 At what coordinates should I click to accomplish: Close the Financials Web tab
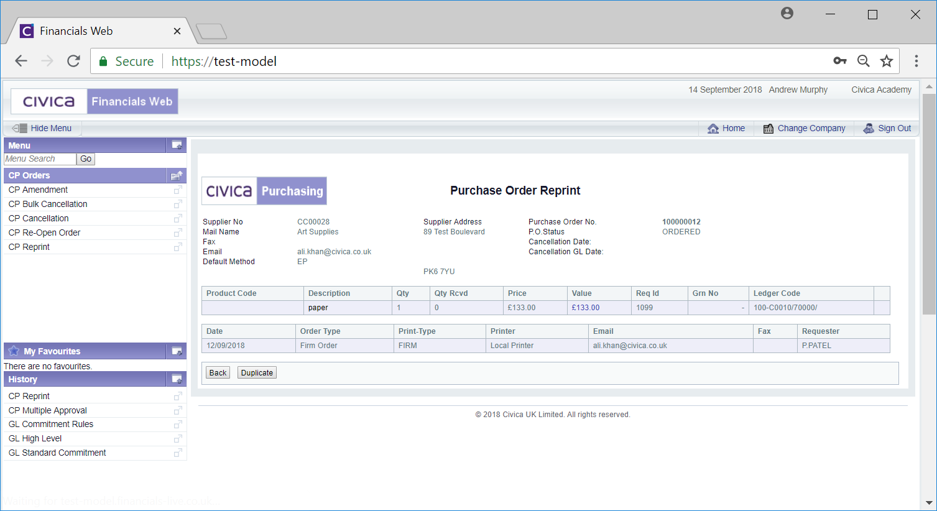[177, 31]
